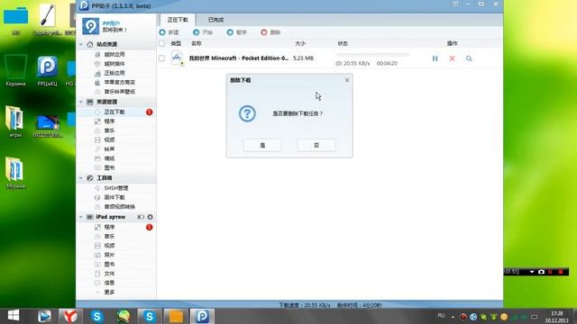Click the PP用户 profile avatar
The image size is (577, 324).
click(x=90, y=26)
